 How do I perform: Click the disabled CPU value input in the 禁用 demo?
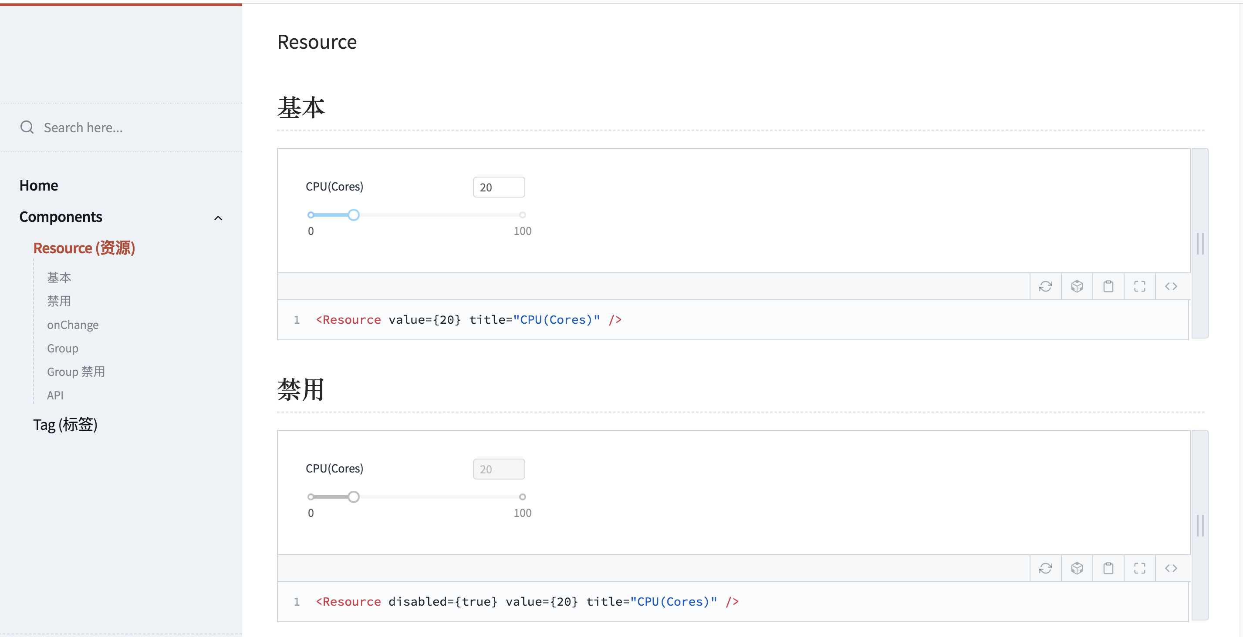click(499, 469)
